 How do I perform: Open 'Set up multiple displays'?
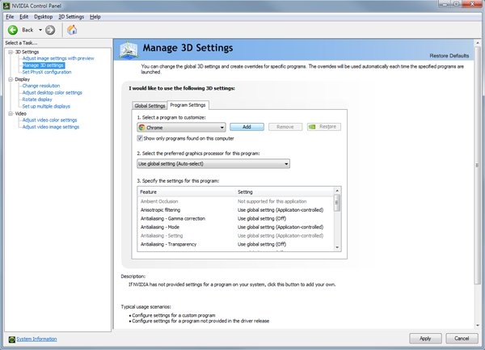pos(46,107)
